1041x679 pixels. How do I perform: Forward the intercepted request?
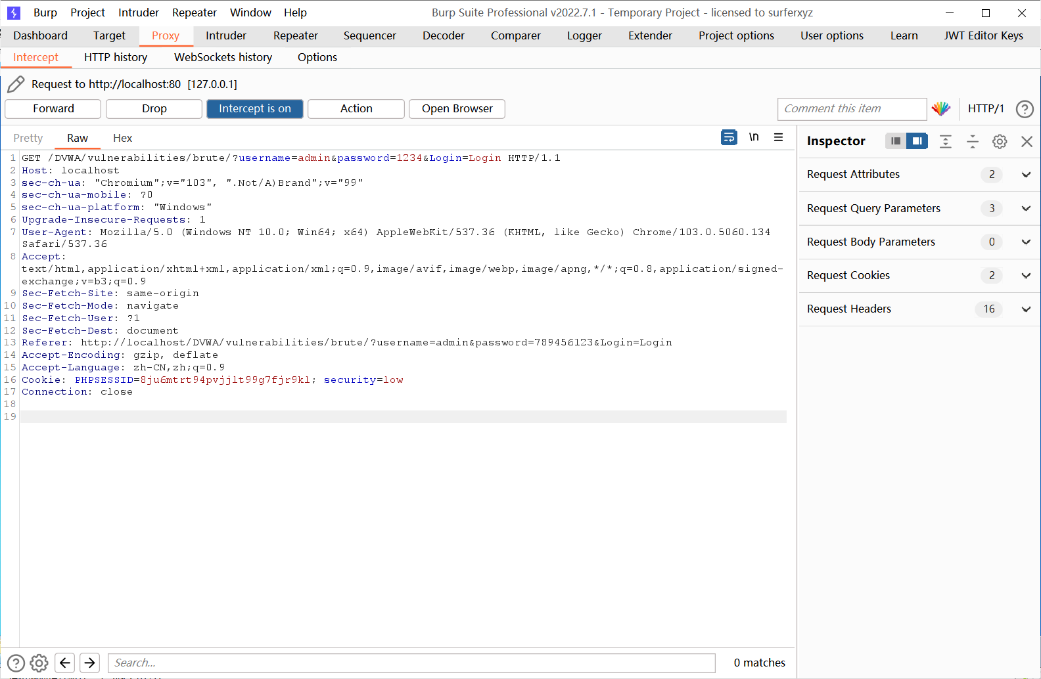53,109
